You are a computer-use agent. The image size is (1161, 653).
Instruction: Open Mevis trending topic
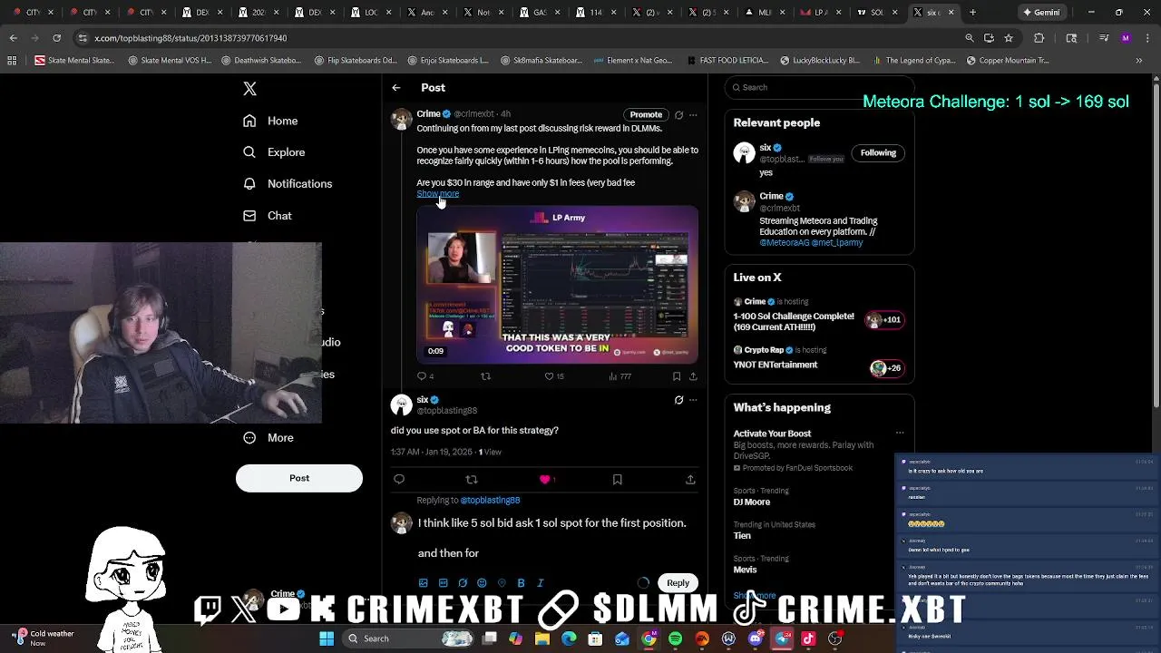pos(746,570)
